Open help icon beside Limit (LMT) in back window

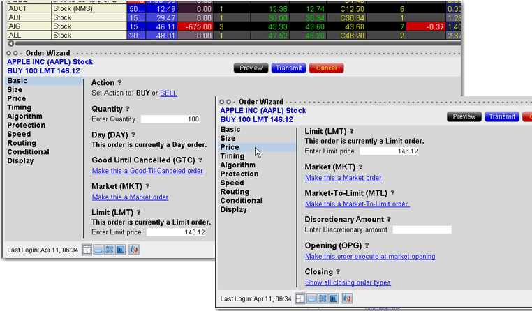click(138, 213)
